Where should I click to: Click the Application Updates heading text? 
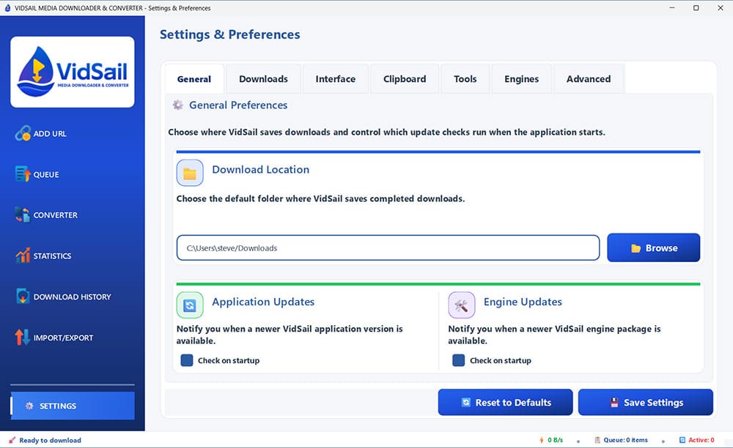pos(263,302)
